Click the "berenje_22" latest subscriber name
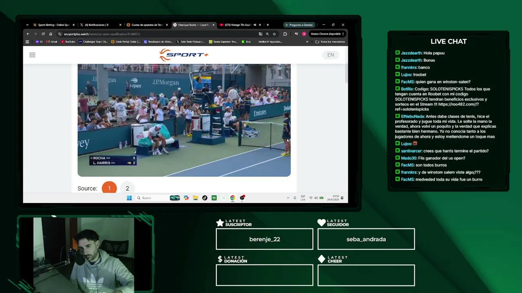Viewport: 522px width, 293px height. (265, 239)
